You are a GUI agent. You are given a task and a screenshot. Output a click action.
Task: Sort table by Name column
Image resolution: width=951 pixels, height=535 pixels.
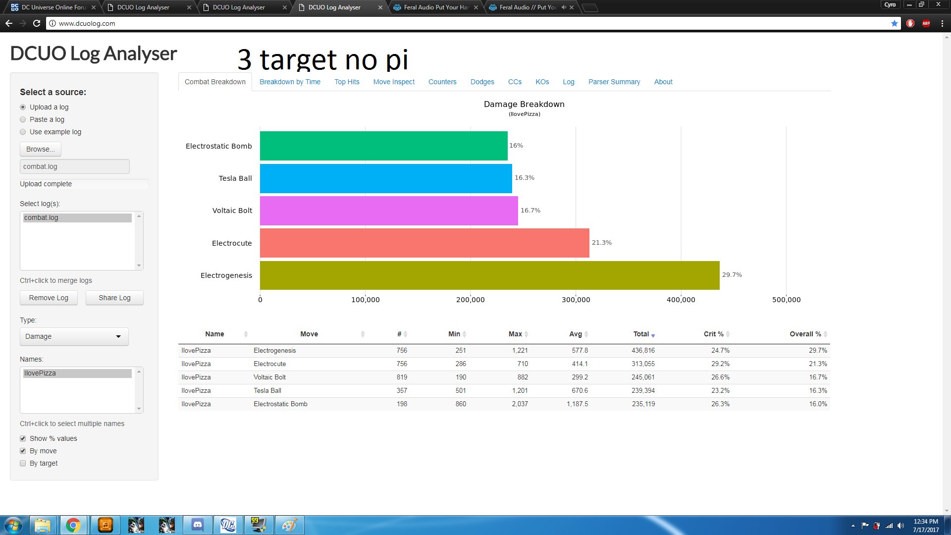(214, 334)
